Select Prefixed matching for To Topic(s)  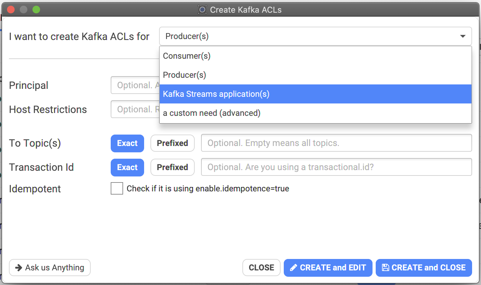[x=172, y=143]
